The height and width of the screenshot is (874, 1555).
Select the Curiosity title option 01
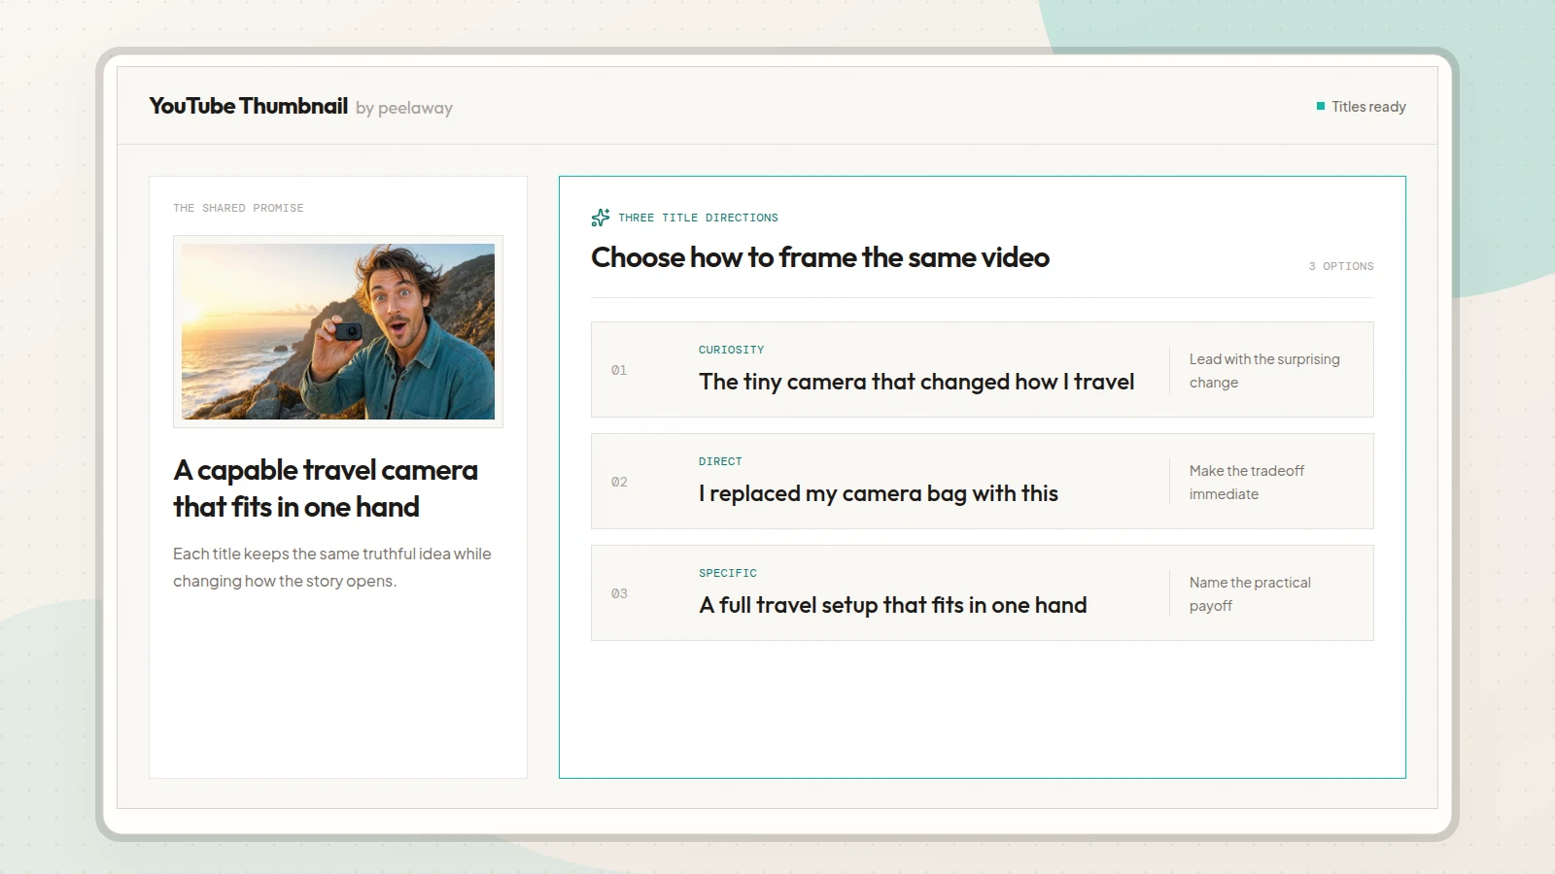pyautogui.click(x=983, y=370)
